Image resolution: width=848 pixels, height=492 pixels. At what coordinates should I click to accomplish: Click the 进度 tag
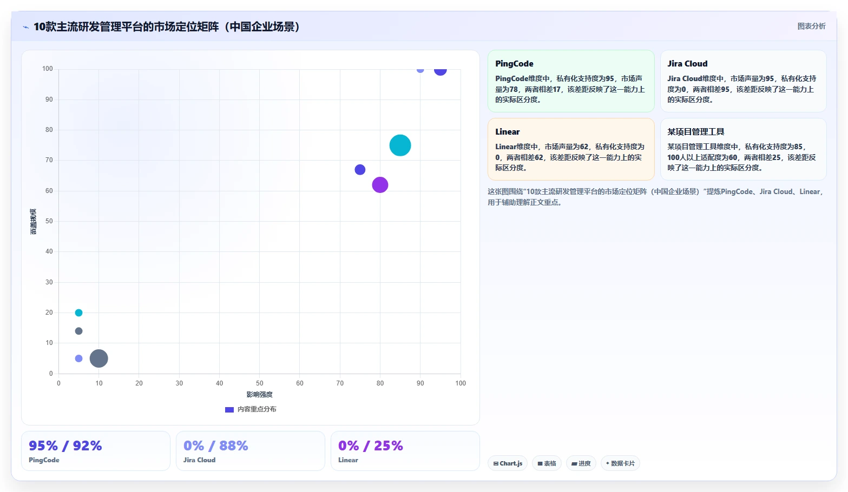(x=581, y=463)
